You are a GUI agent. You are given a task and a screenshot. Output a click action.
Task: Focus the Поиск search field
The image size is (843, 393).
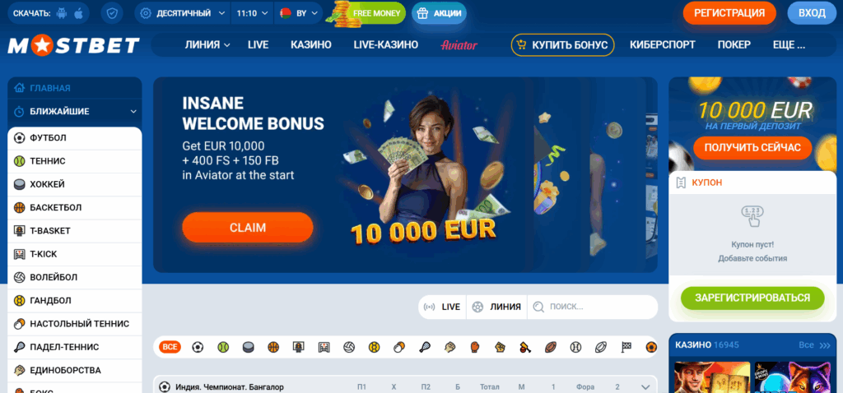point(593,307)
